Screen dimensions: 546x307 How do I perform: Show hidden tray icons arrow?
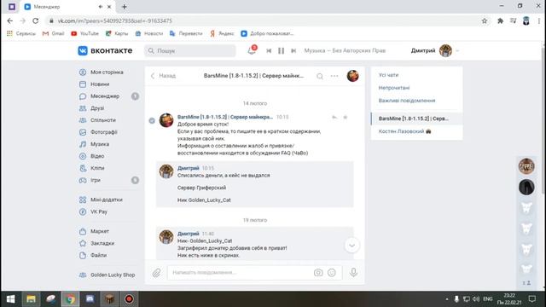[x=447, y=299]
